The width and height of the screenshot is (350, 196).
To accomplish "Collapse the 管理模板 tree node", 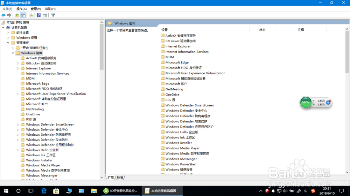I will click(8, 43).
